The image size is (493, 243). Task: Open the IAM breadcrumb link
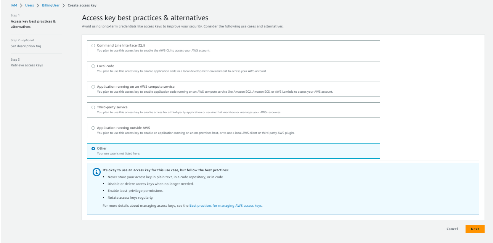coord(13,5)
